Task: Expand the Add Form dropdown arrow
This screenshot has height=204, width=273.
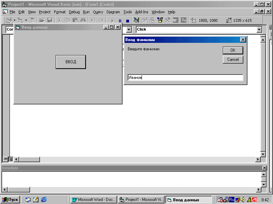Action: pos(26,20)
